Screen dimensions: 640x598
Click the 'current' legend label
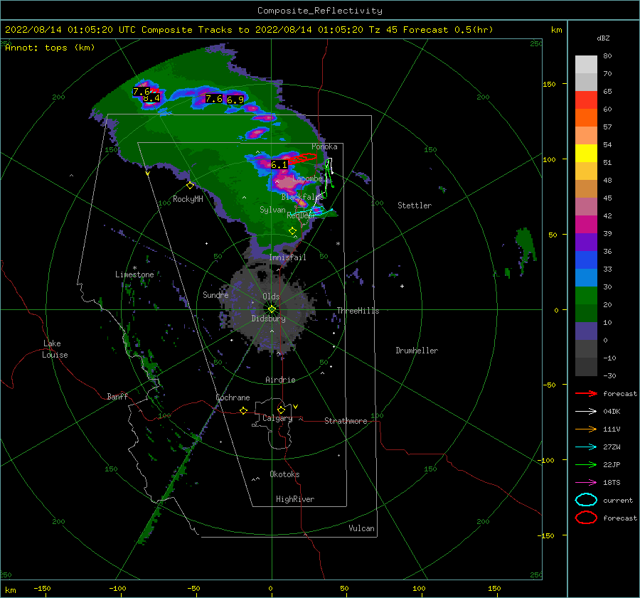tap(618, 500)
